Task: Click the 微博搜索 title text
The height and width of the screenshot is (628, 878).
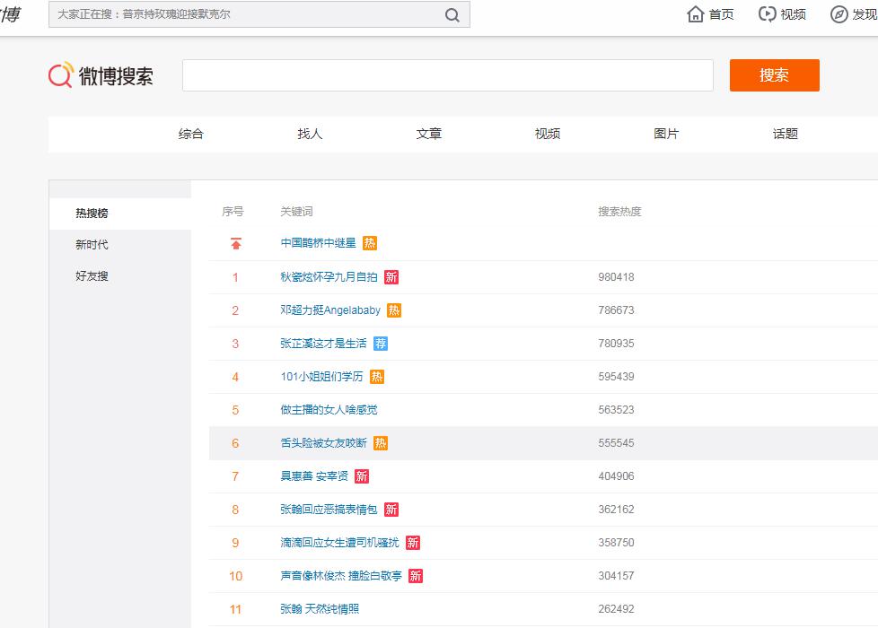Action: click(116, 75)
